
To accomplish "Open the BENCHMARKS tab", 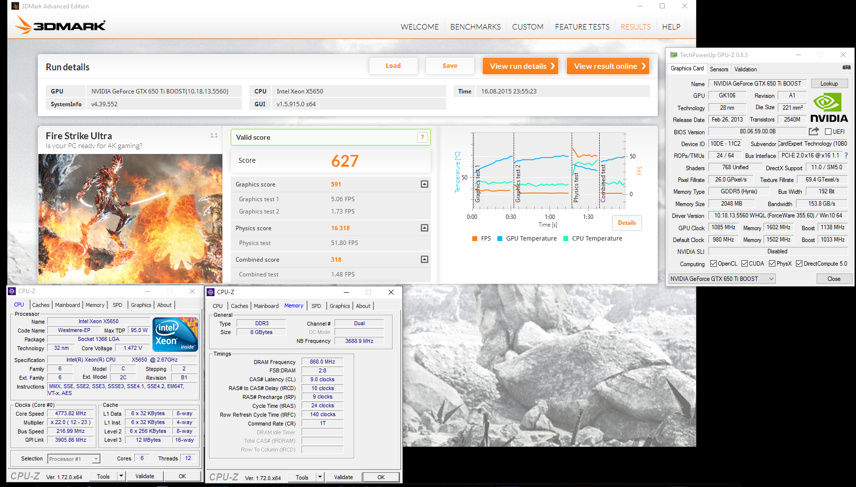I will coord(475,27).
